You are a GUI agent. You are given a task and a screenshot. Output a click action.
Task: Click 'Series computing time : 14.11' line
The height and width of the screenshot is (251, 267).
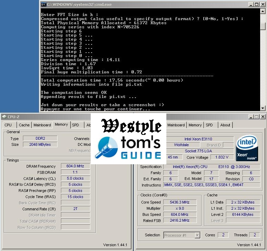point(80,60)
